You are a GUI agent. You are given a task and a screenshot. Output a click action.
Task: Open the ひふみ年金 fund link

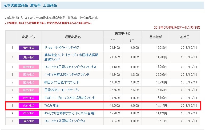52,106
